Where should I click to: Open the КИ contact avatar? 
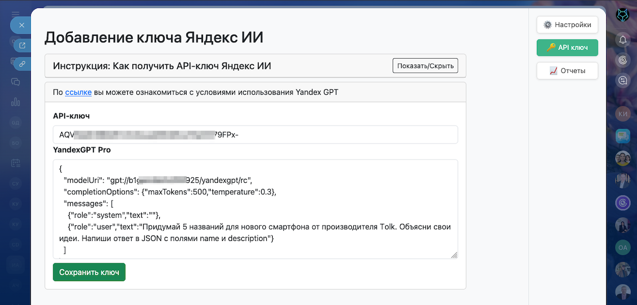[x=623, y=114]
